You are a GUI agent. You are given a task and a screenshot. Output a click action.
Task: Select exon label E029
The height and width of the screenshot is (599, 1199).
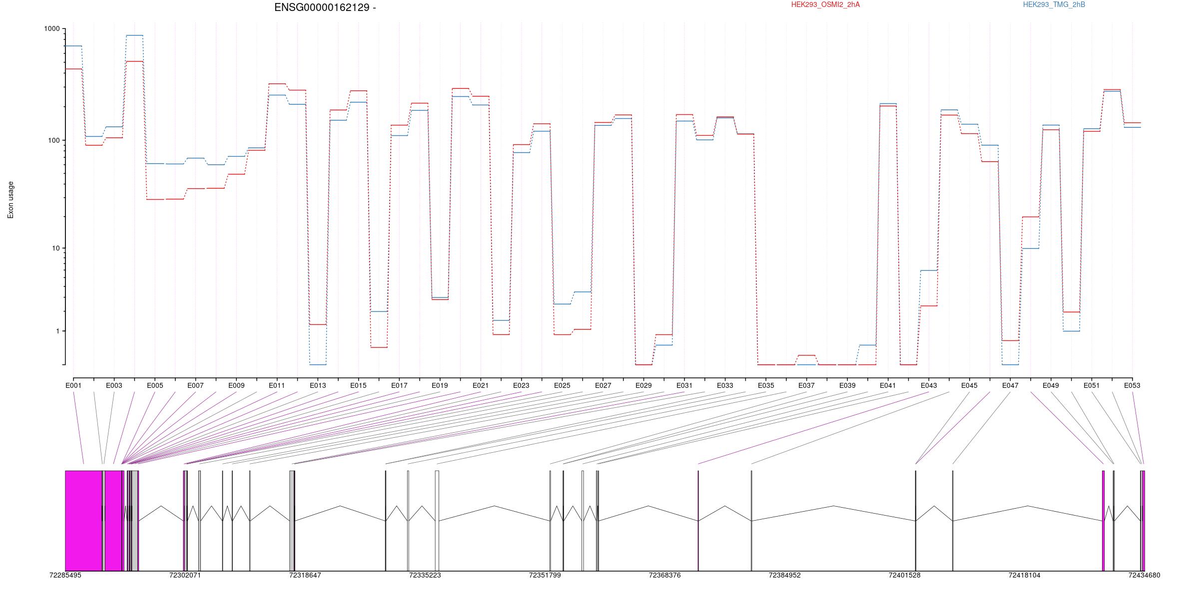point(643,385)
